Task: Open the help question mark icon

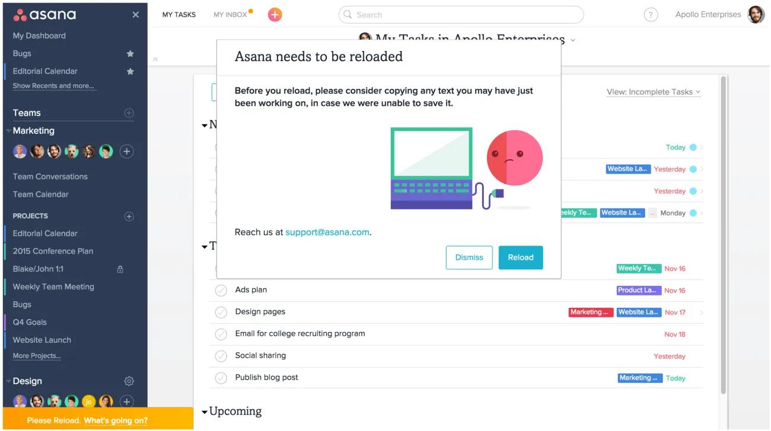Action: tap(651, 15)
